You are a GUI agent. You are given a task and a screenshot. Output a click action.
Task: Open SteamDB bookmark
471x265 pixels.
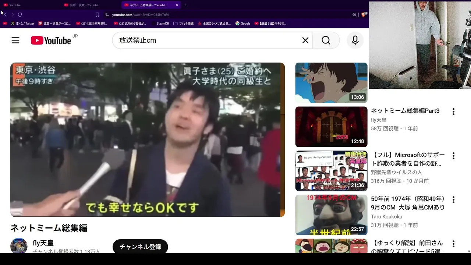[x=160, y=23]
